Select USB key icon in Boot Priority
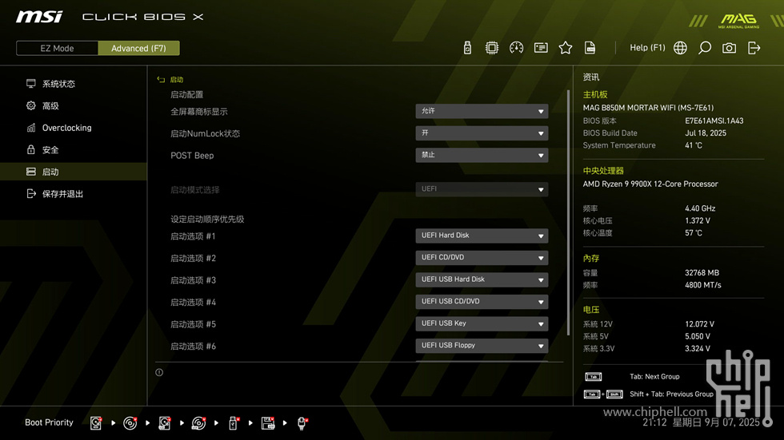The height and width of the screenshot is (440, 784). click(233, 423)
